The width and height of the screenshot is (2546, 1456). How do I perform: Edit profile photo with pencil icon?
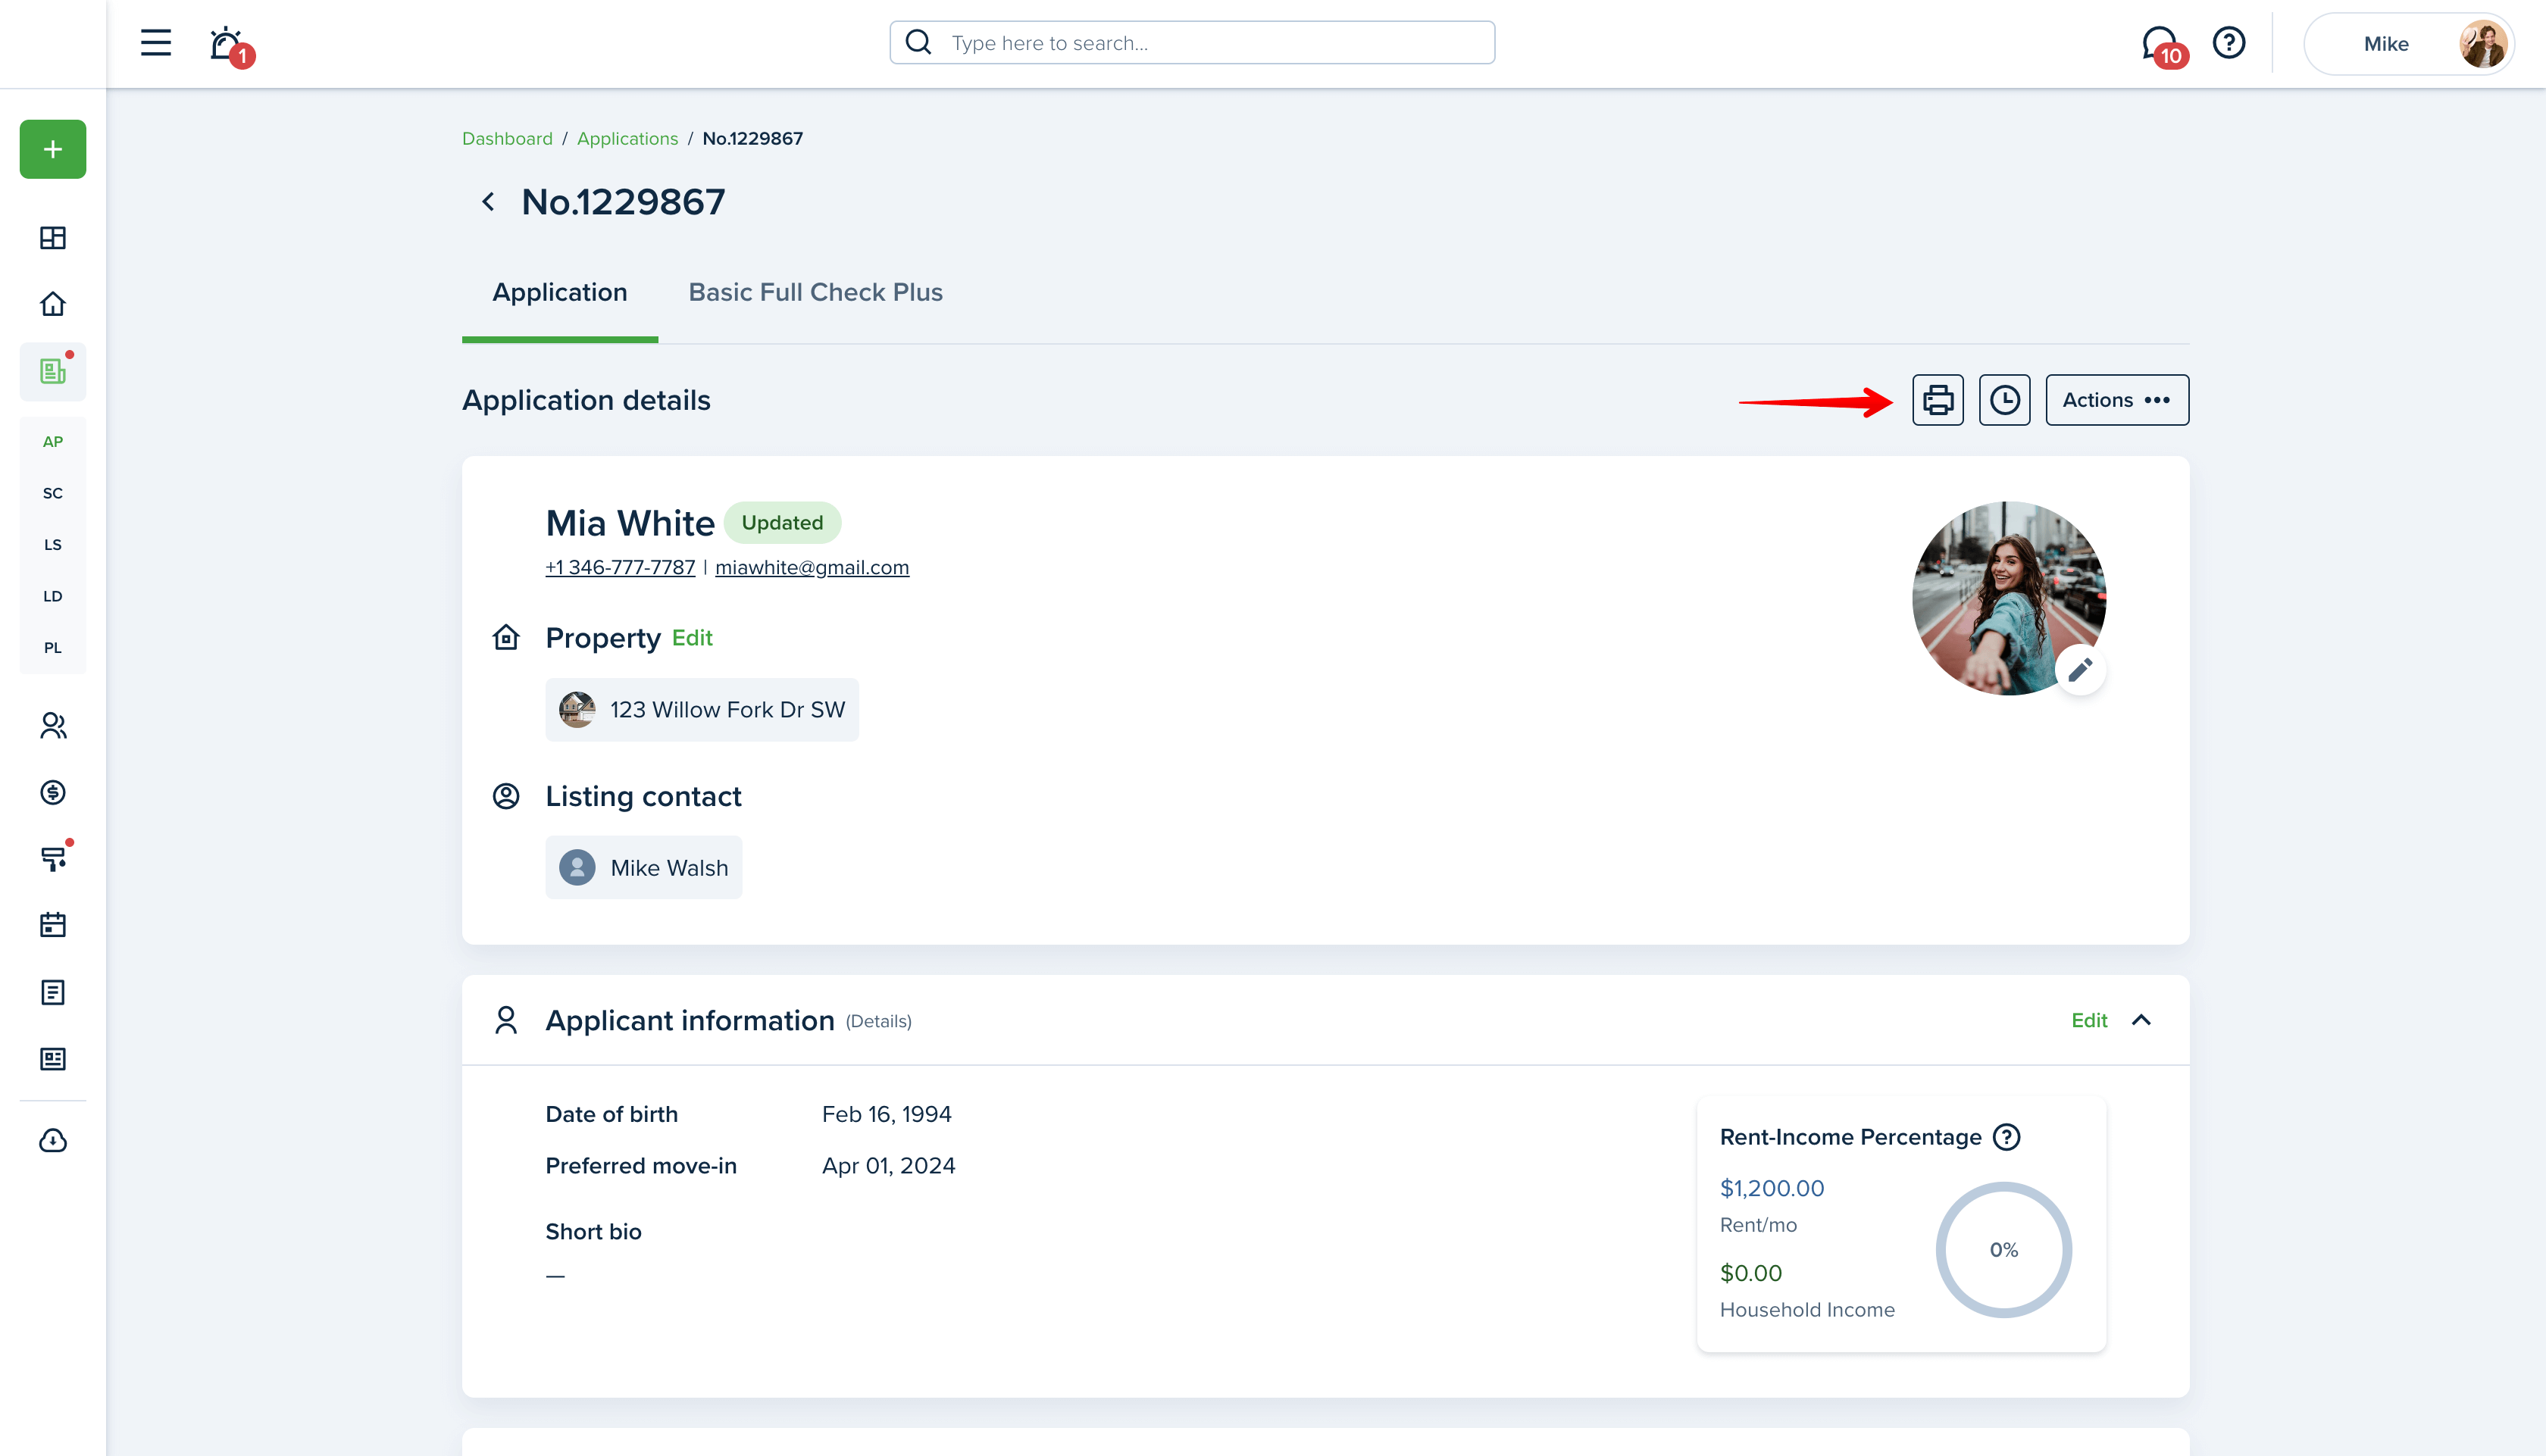[x=2080, y=669]
